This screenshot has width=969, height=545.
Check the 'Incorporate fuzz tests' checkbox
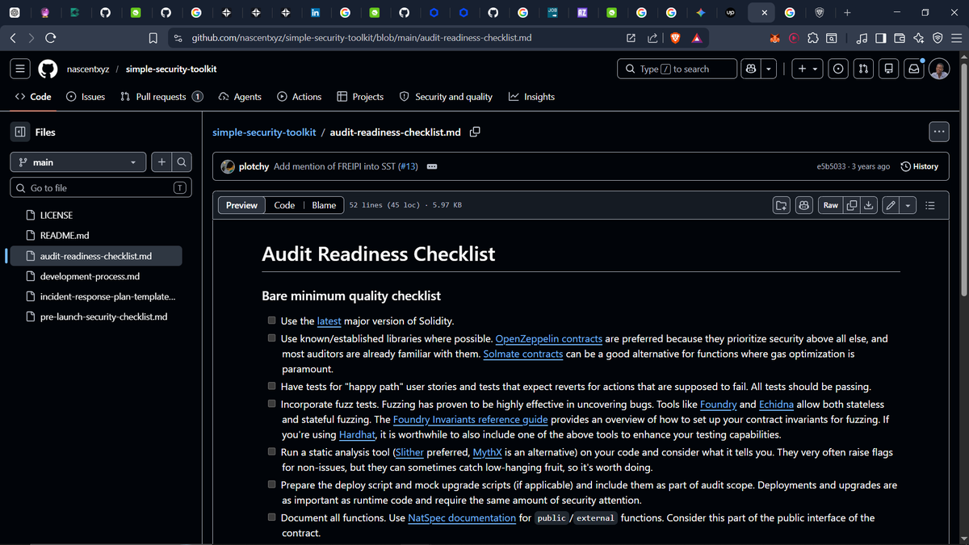coord(273,404)
